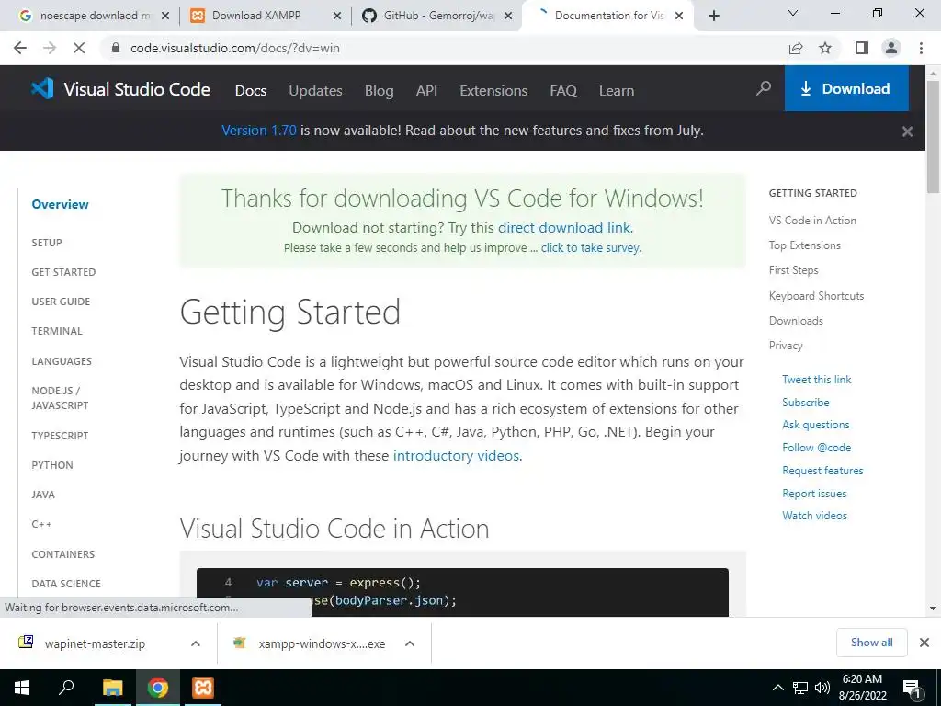Image resolution: width=941 pixels, height=706 pixels.
Task: Expand the PYTHON sidebar section
Action: (52, 464)
